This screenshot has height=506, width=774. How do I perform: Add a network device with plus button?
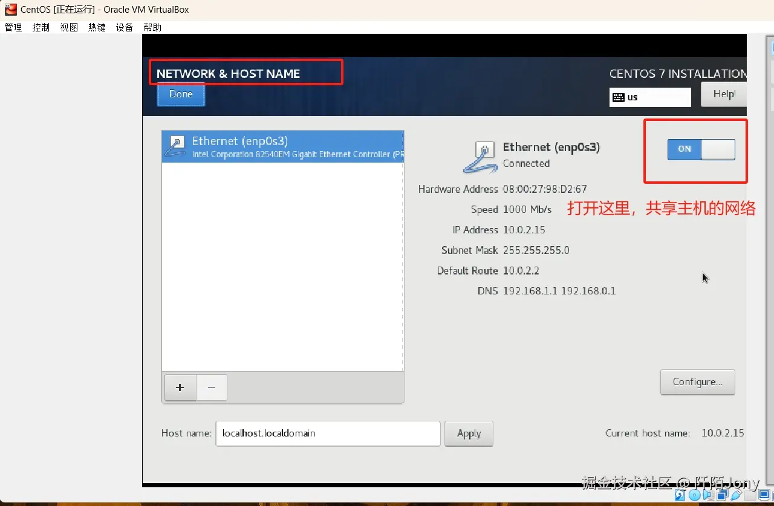pos(180,388)
